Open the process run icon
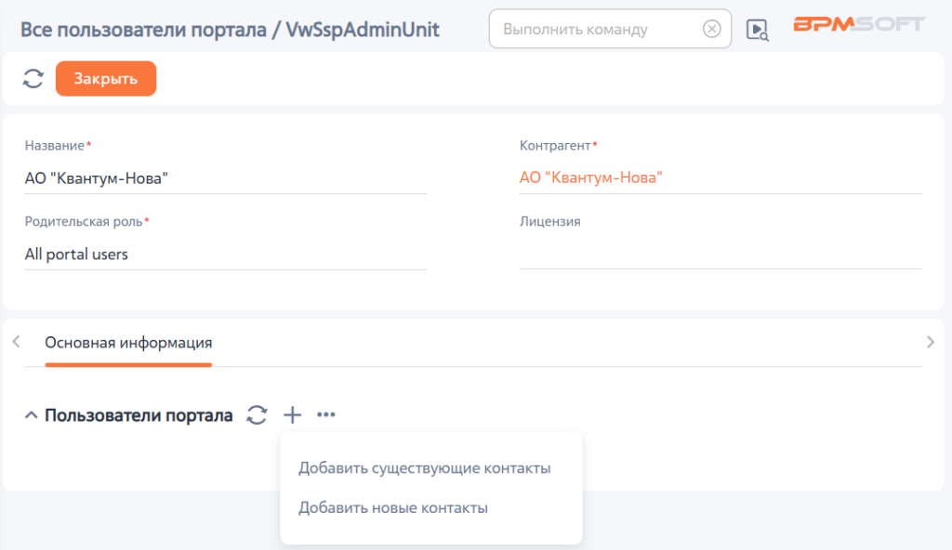The image size is (952, 550). tap(757, 30)
